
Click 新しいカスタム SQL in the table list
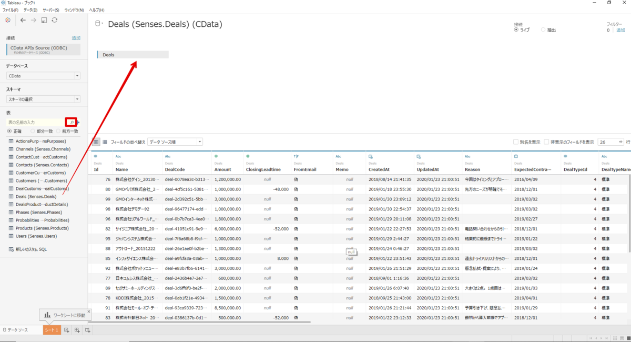(31, 249)
